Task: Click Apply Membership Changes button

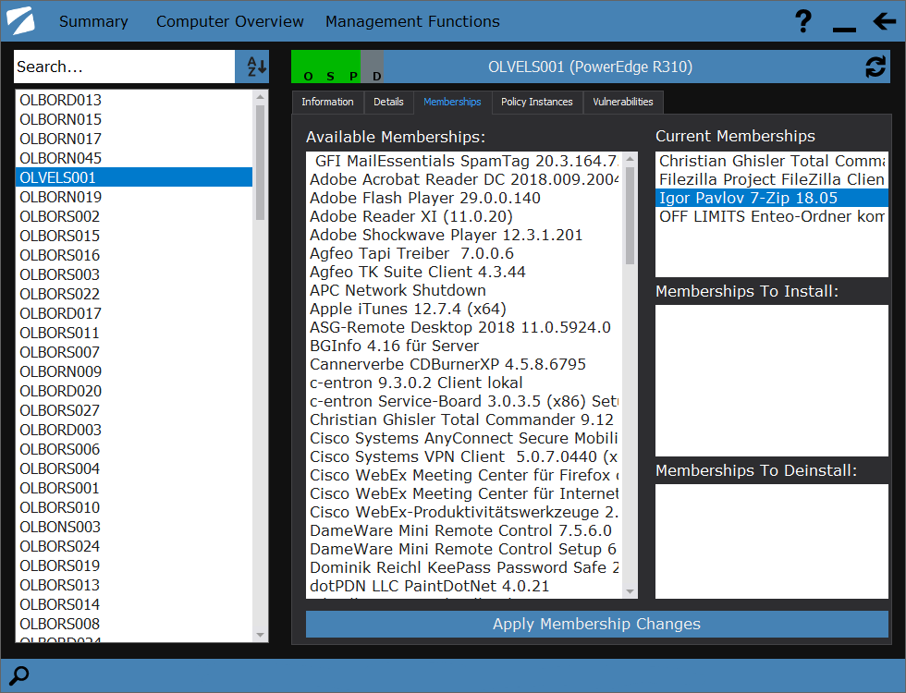Action: 597,625
